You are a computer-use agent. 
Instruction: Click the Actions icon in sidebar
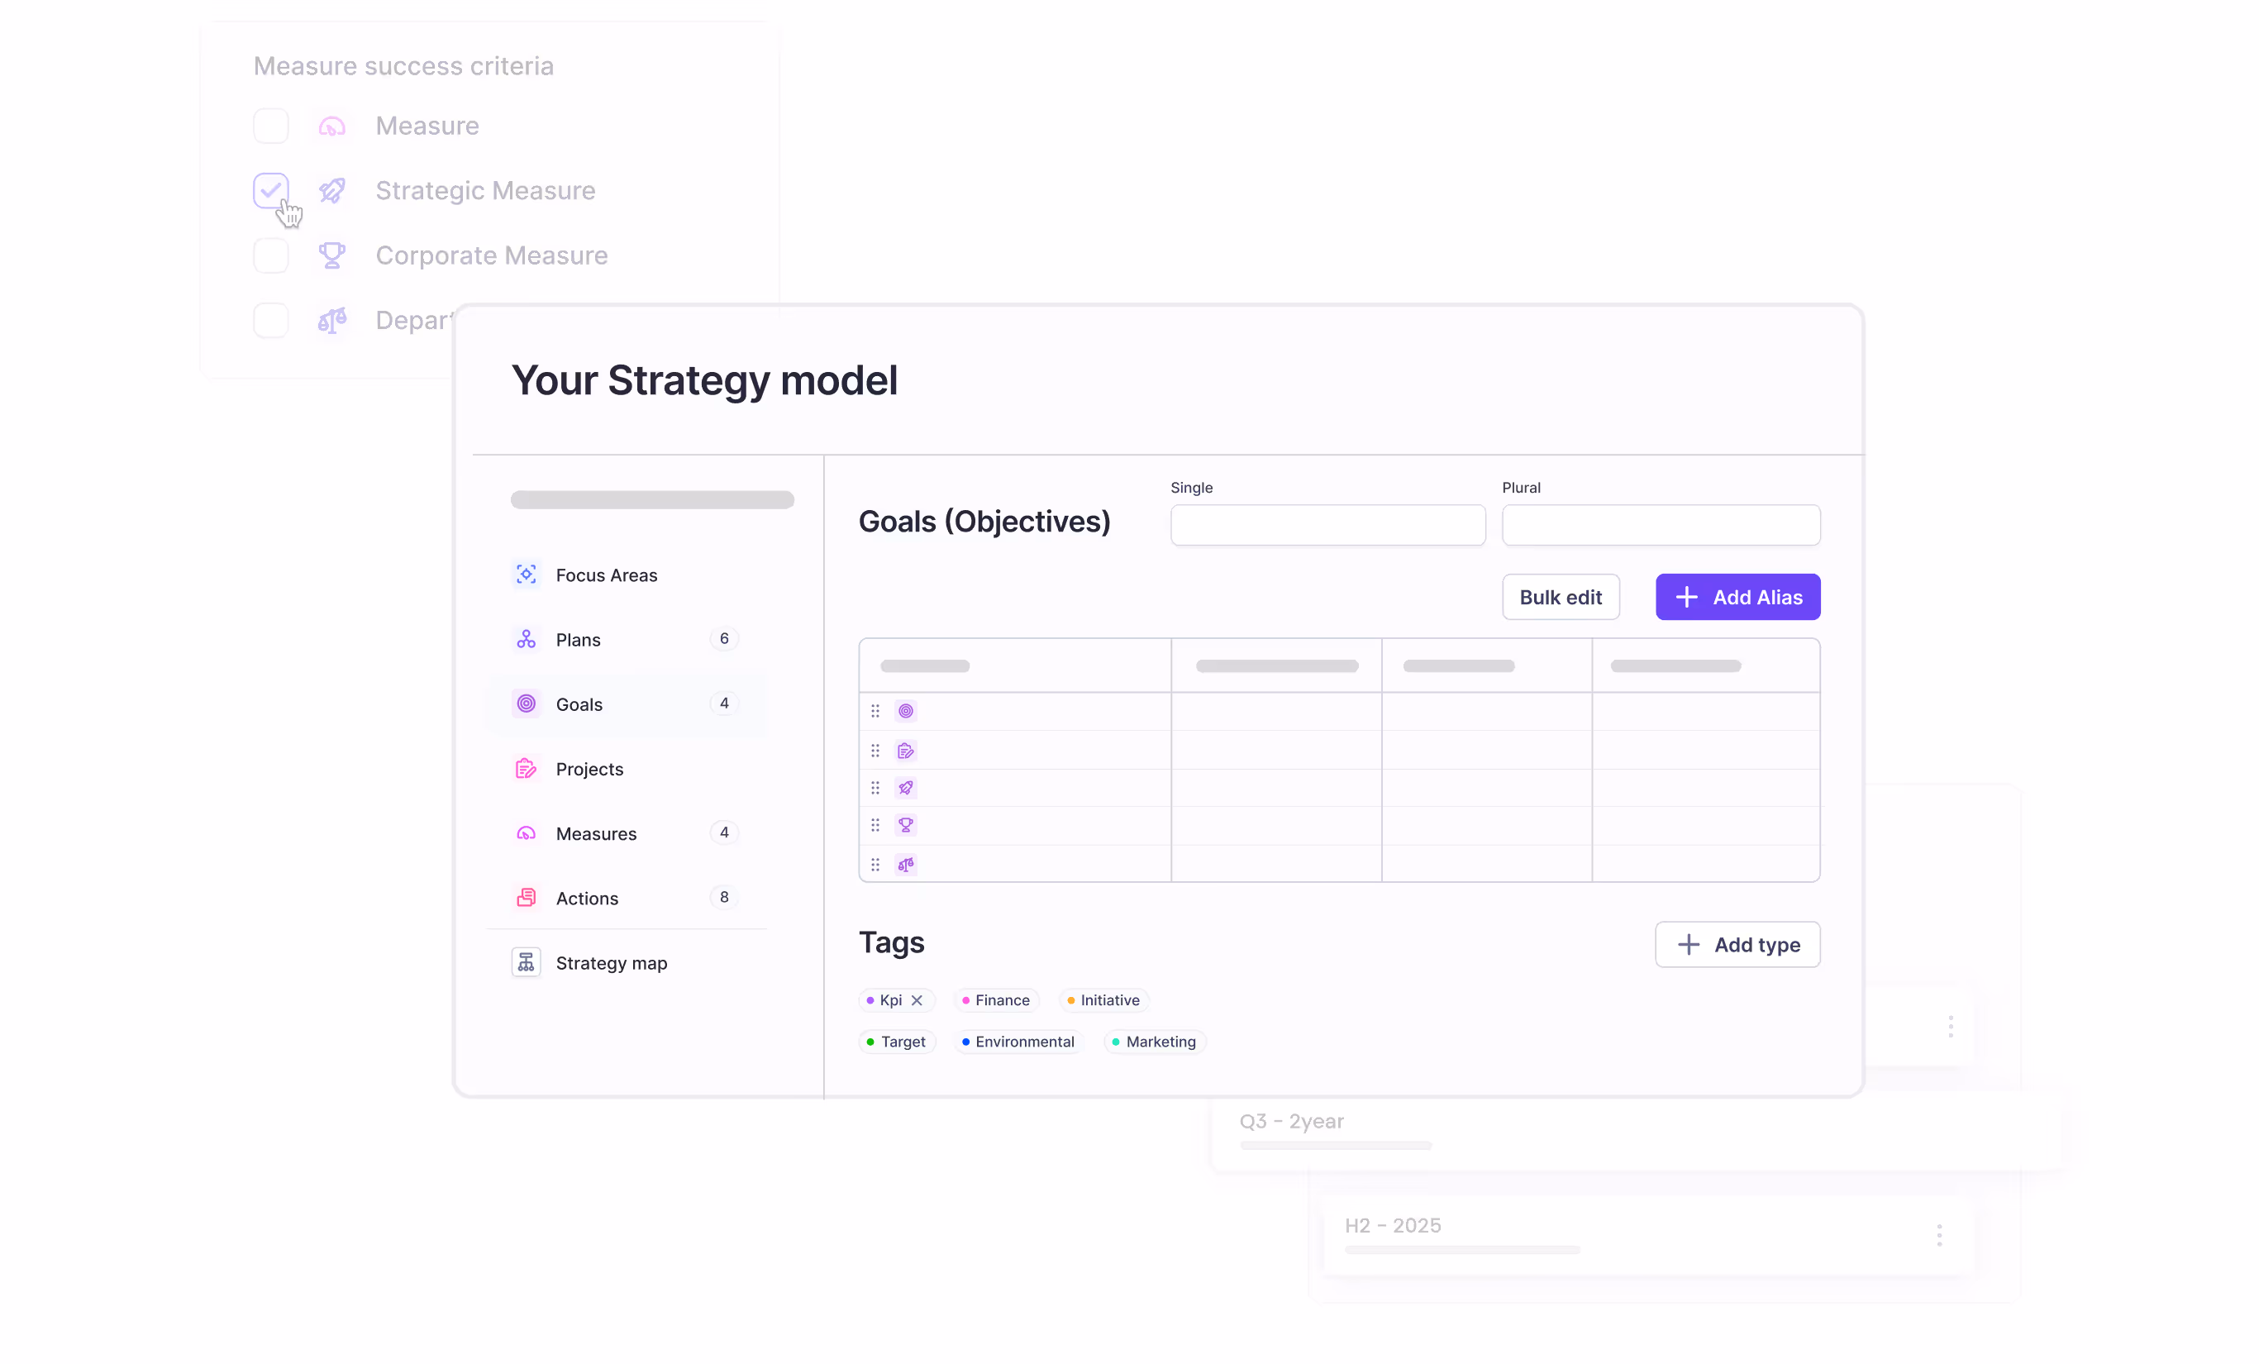pyautogui.click(x=526, y=898)
